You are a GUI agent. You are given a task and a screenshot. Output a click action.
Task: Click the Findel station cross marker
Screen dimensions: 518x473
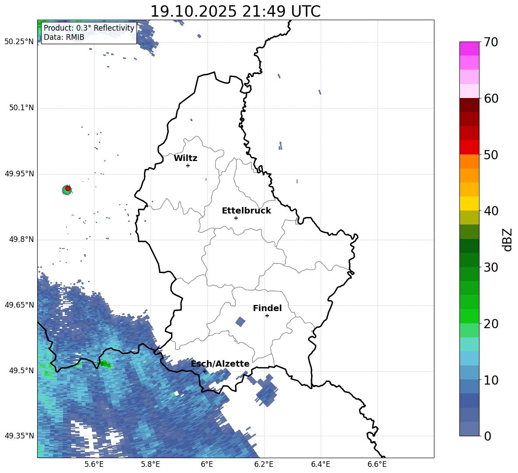(x=267, y=316)
